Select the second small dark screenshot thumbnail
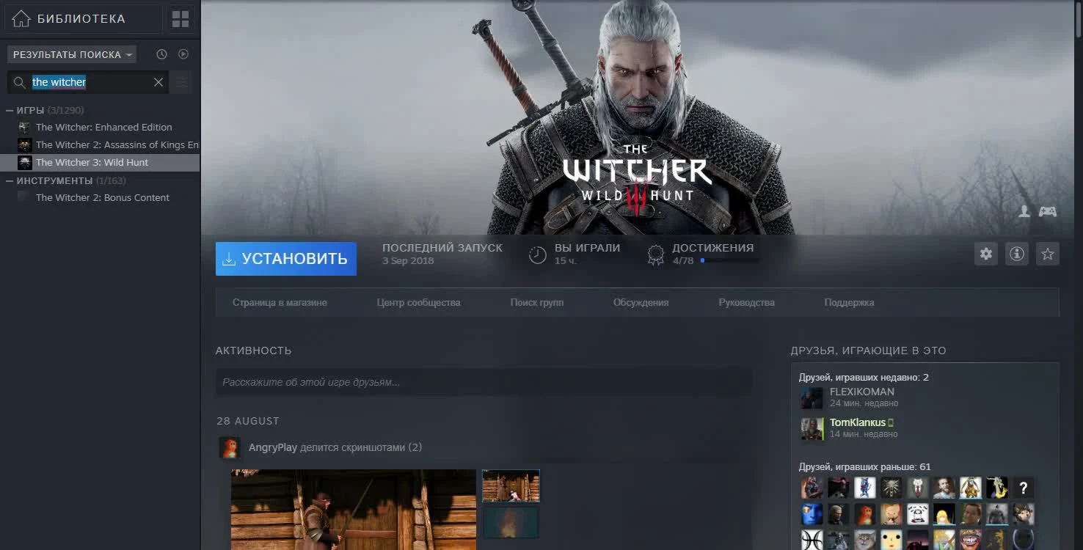 [511, 523]
